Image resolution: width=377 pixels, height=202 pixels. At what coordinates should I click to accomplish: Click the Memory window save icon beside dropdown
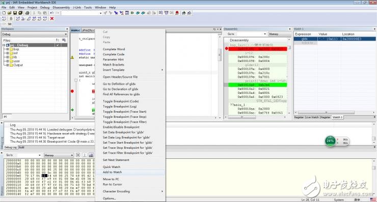(x=91, y=155)
